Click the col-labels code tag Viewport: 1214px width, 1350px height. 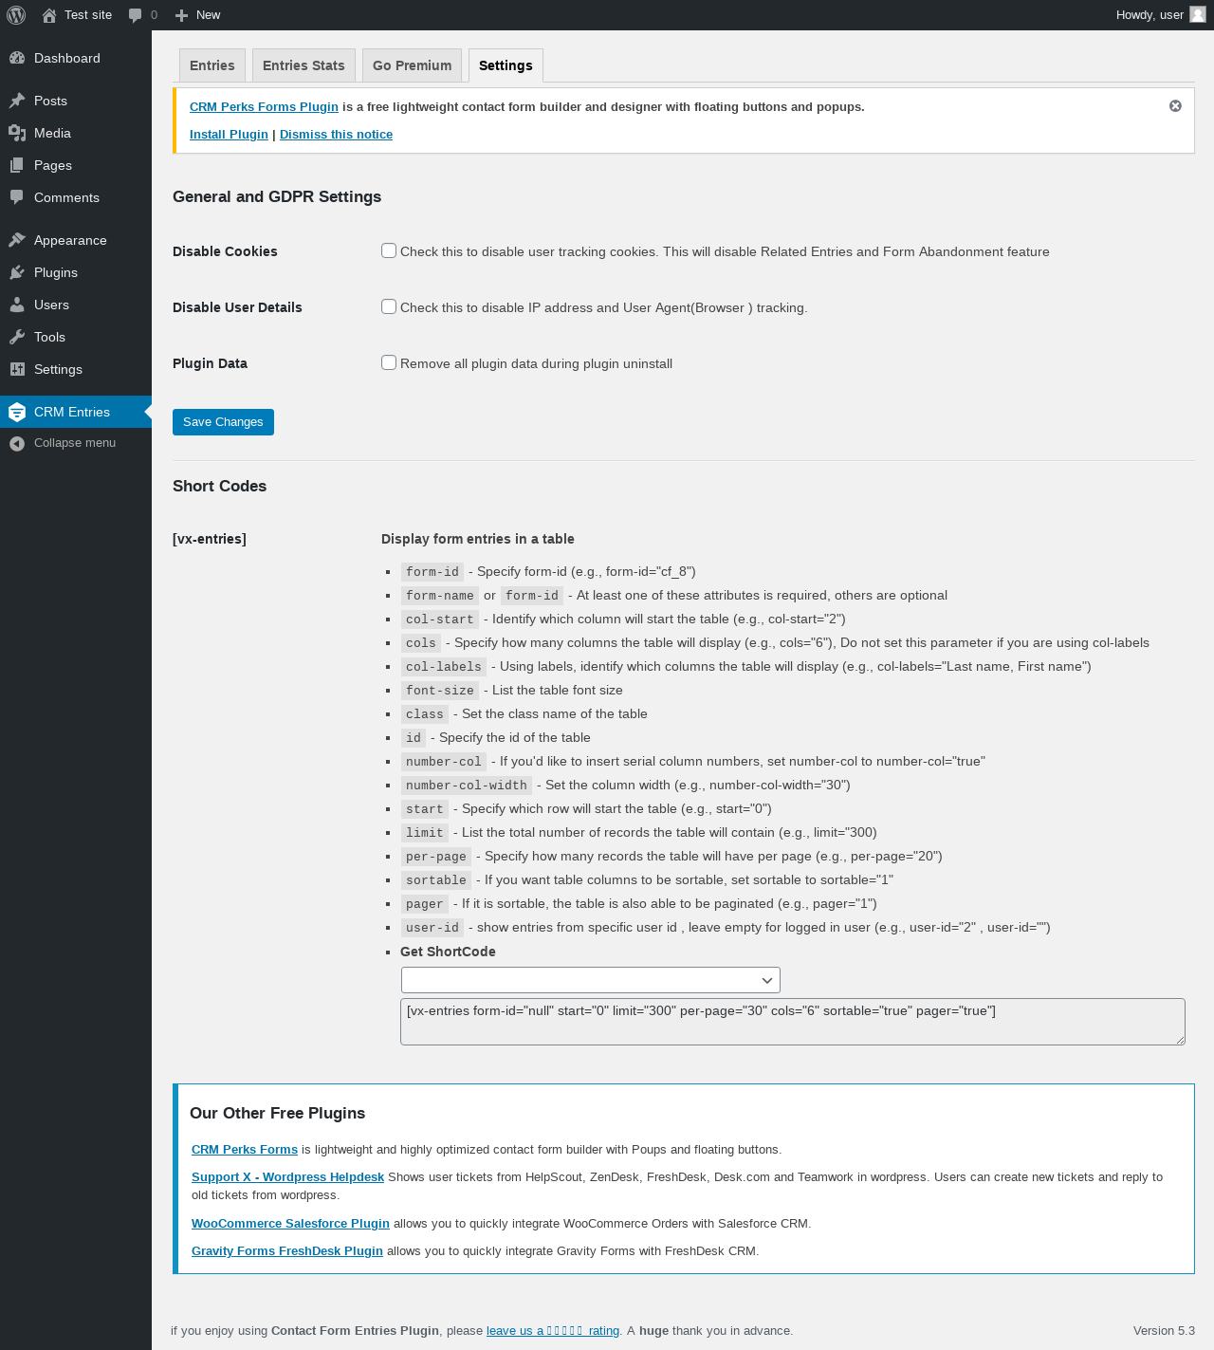coord(444,667)
